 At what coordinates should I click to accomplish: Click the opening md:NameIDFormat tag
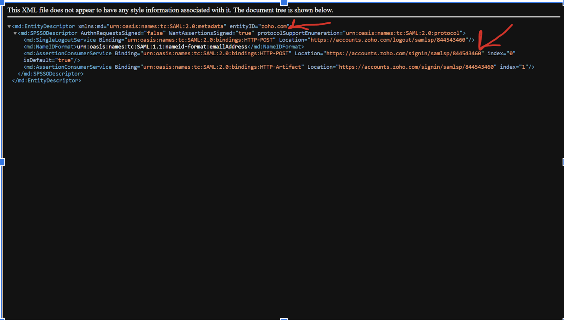pyautogui.click(x=50, y=47)
